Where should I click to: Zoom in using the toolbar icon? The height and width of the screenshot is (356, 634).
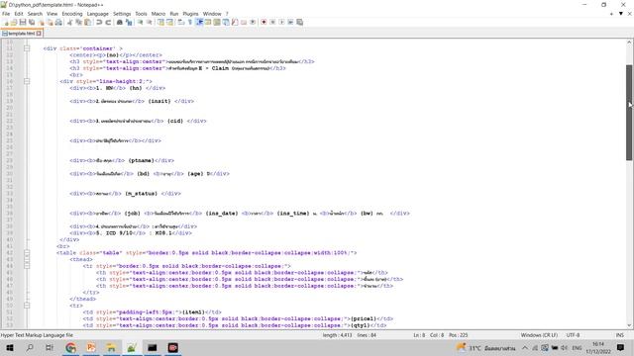coord(140,22)
